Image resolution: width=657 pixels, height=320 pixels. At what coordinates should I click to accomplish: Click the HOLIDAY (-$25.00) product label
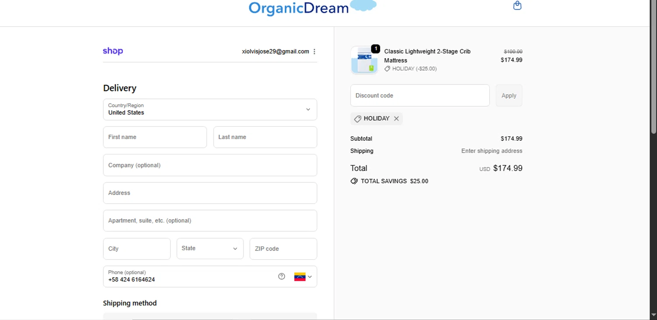tap(414, 69)
